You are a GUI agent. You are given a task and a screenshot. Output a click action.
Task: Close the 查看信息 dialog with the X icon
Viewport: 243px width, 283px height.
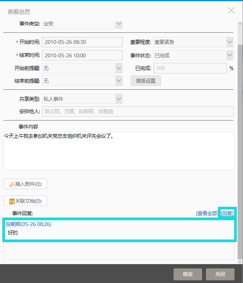pyautogui.click(x=231, y=10)
